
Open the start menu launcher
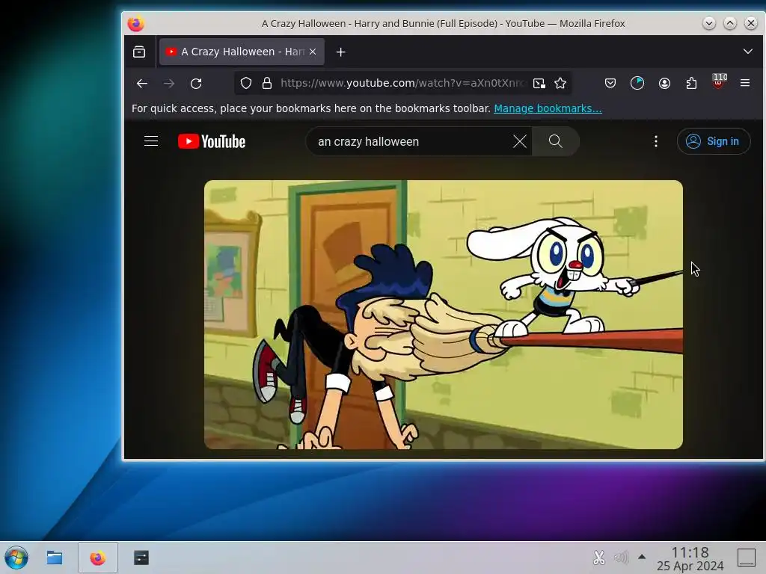coord(16,558)
